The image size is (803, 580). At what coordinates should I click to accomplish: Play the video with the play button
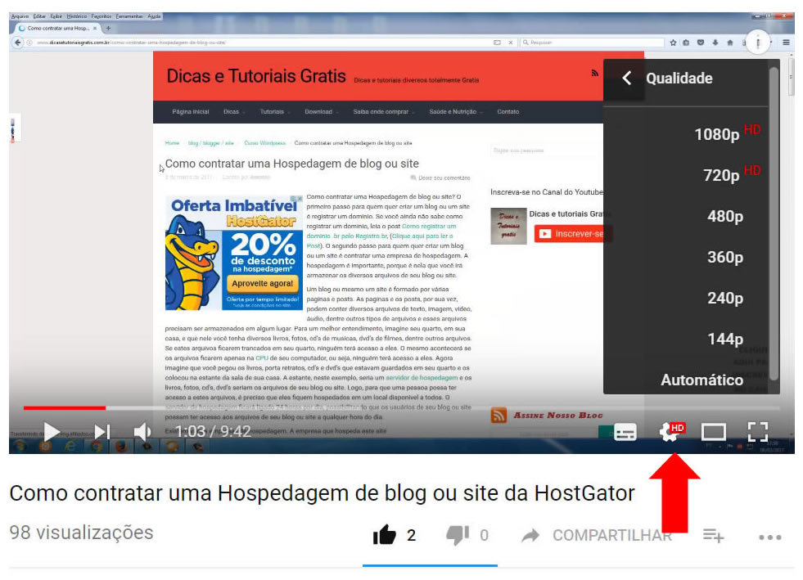coord(52,432)
